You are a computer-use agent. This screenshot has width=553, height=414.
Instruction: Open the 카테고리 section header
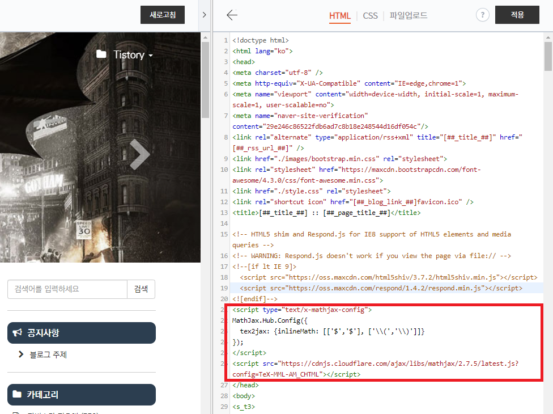click(x=82, y=395)
